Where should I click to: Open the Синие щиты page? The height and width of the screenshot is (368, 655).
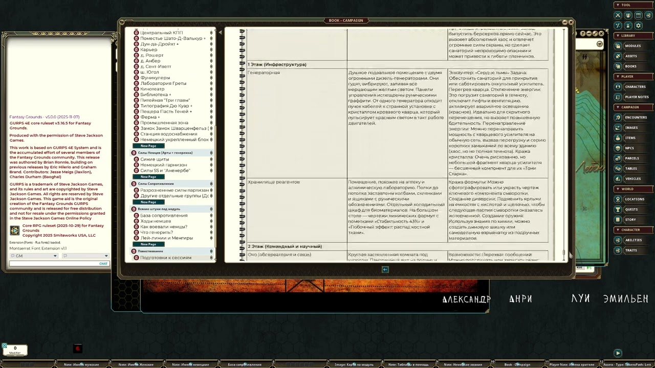coord(154,159)
